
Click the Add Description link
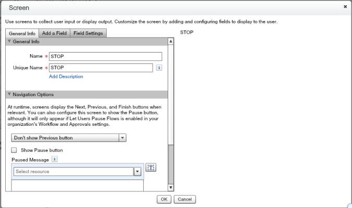(x=66, y=76)
